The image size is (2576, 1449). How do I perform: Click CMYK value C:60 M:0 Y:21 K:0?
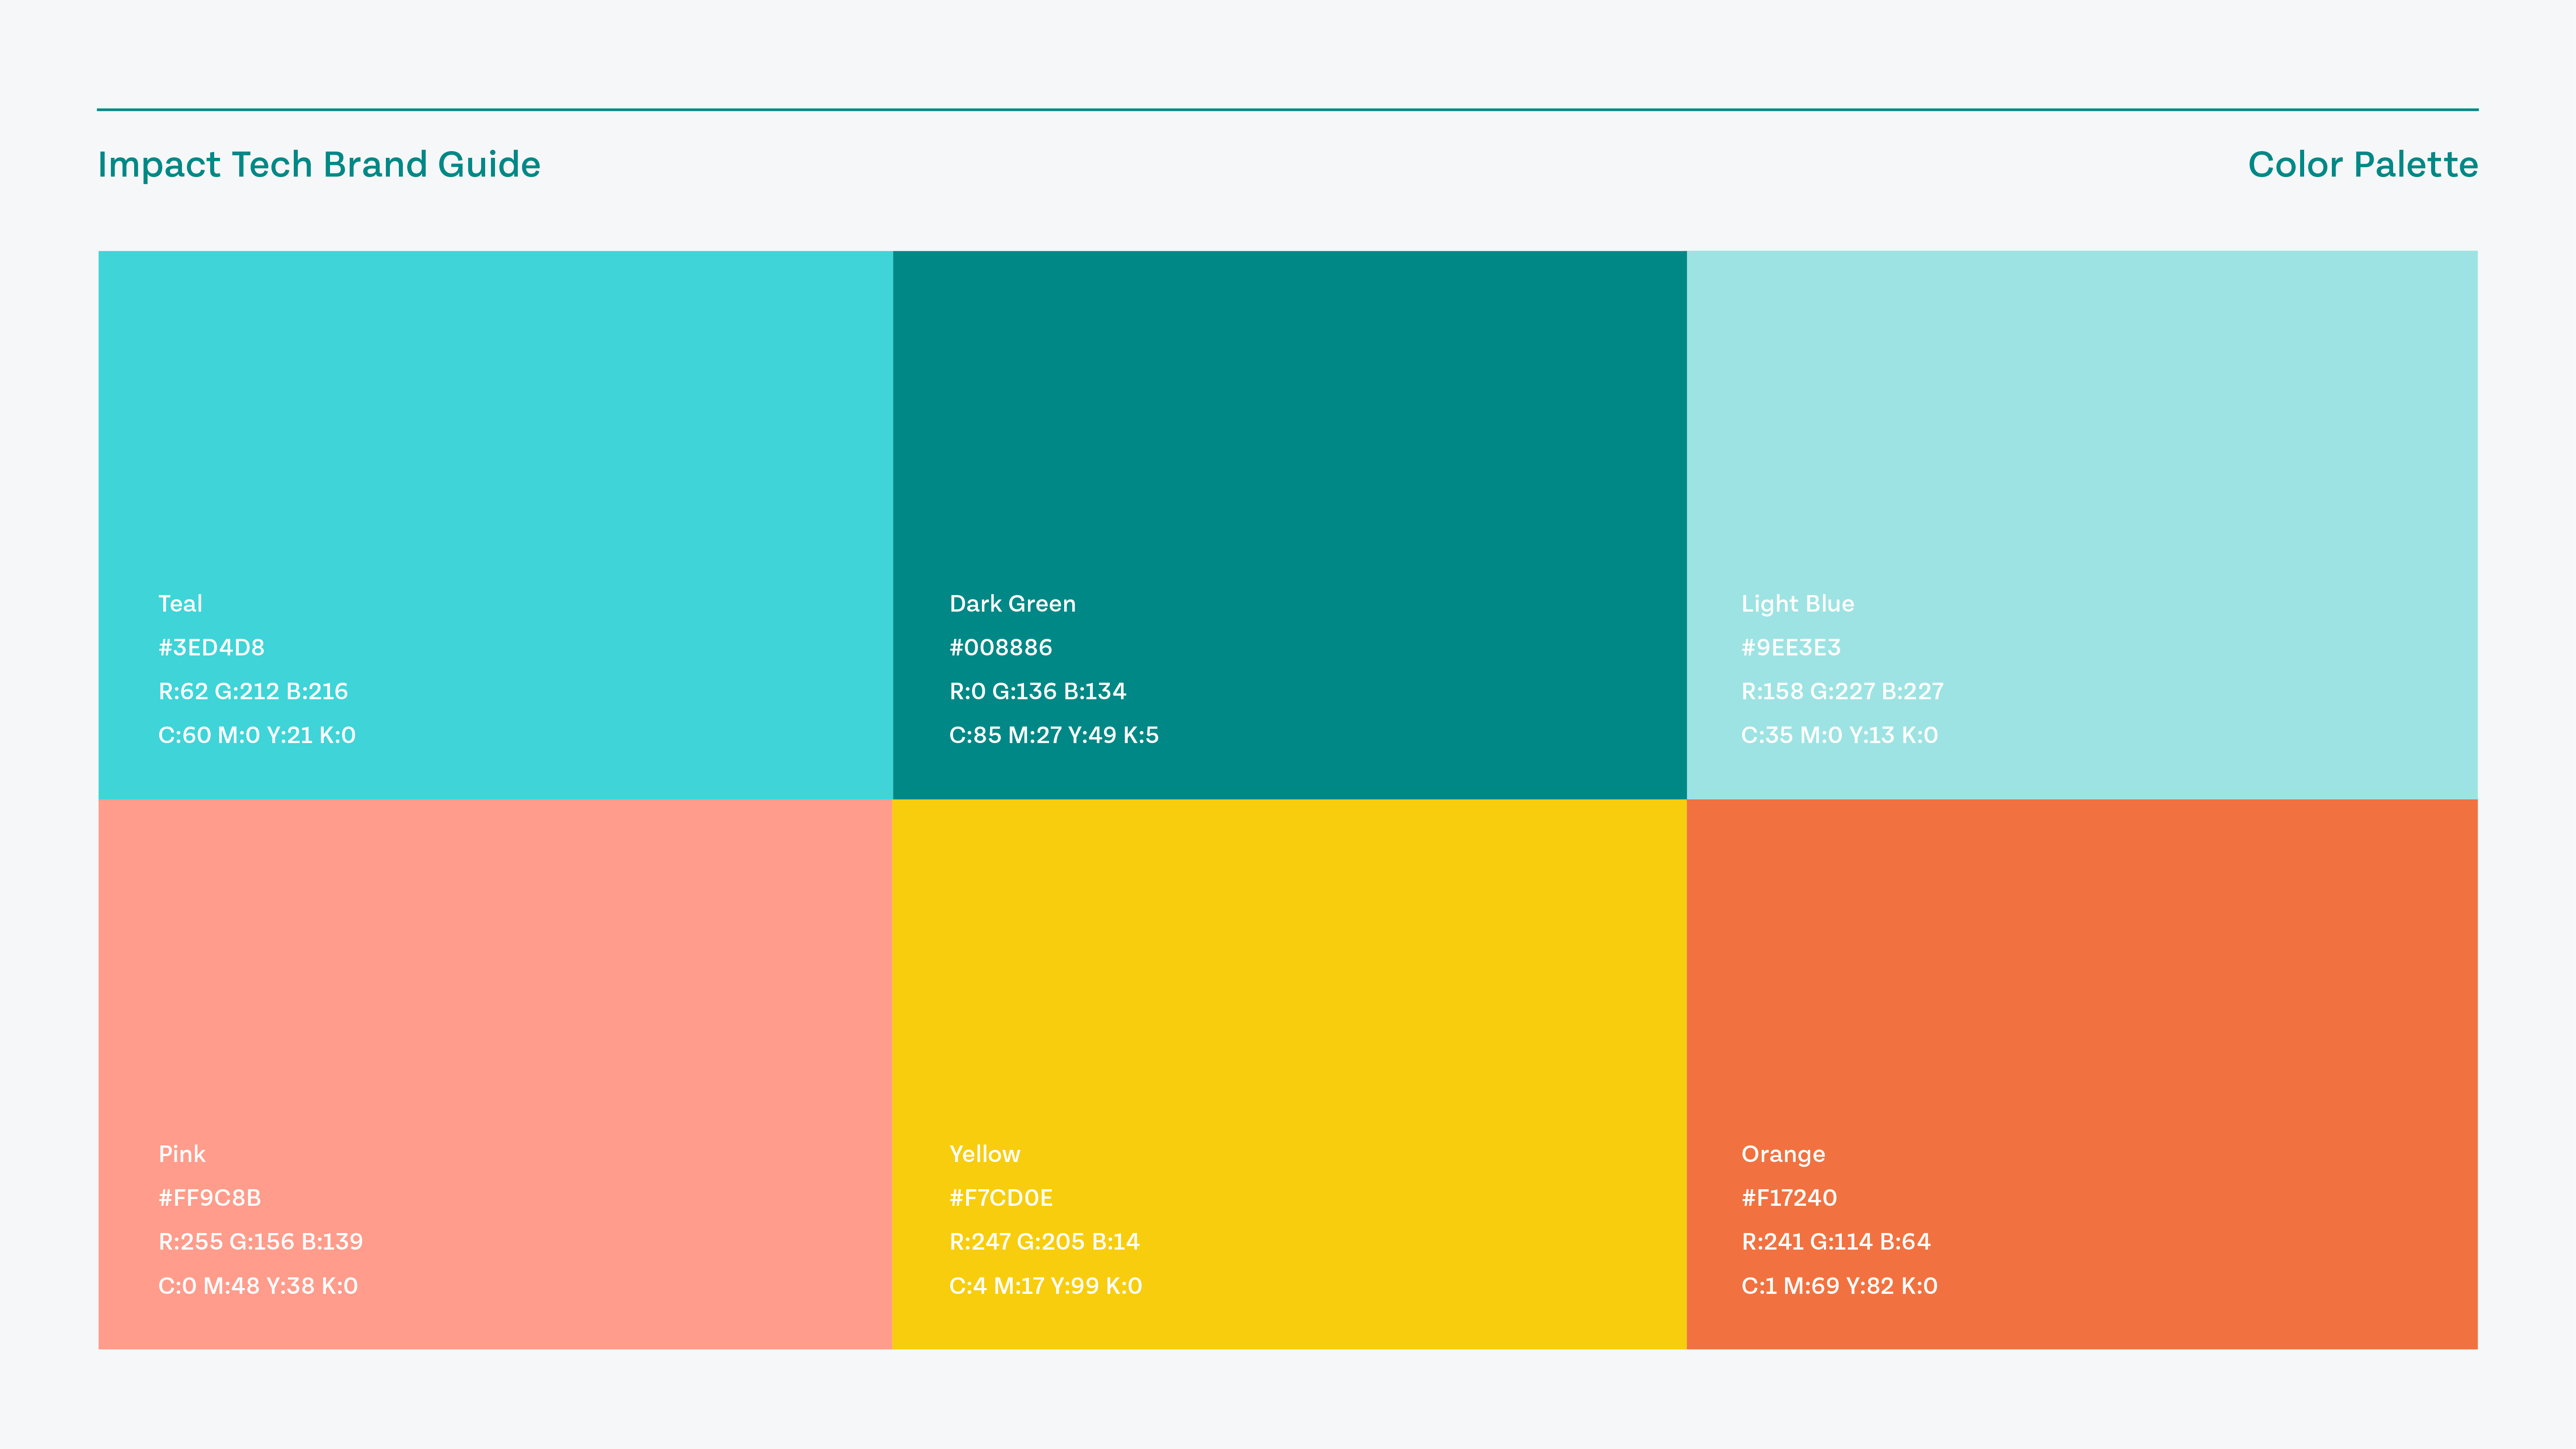257,736
